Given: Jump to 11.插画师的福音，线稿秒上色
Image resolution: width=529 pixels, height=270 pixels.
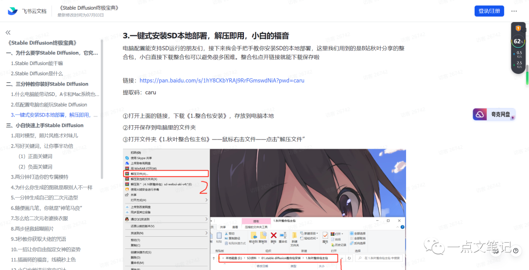Looking at the screenshot, I should point(43,260).
